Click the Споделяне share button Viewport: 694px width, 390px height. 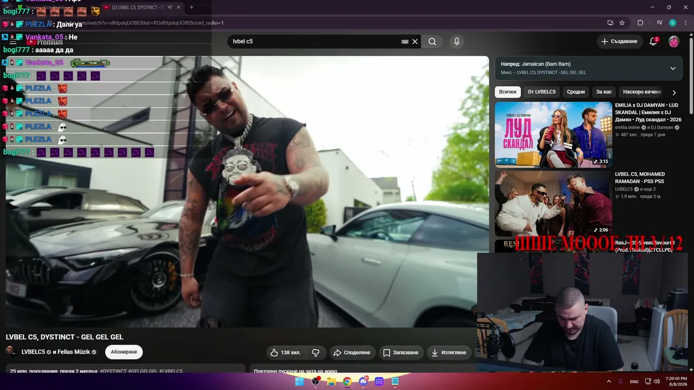pos(352,353)
